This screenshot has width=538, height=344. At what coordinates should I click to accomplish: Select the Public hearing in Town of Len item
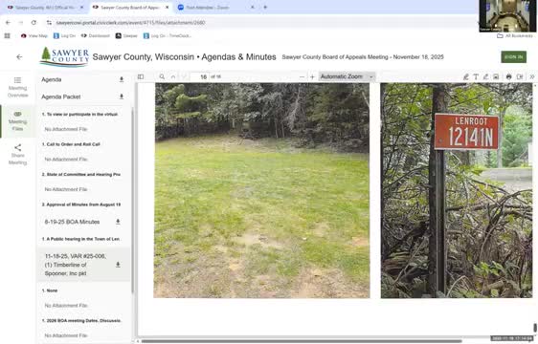(80, 239)
